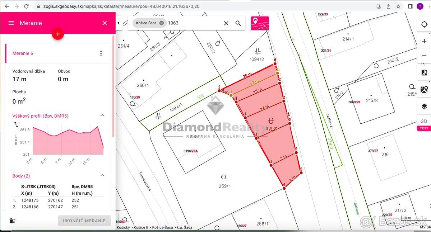
Task: Click the first point row 1248175
Action: point(57,200)
